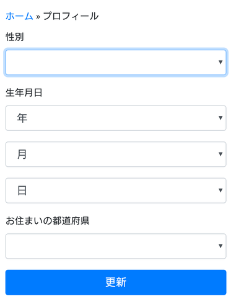Click the arrow icon on 年 select

coord(221,118)
